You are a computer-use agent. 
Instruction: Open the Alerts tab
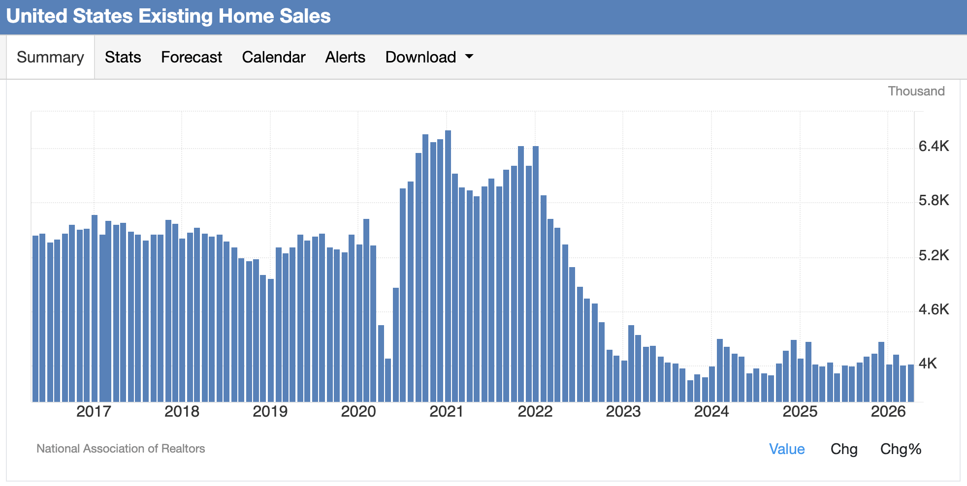tap(345, 57)
